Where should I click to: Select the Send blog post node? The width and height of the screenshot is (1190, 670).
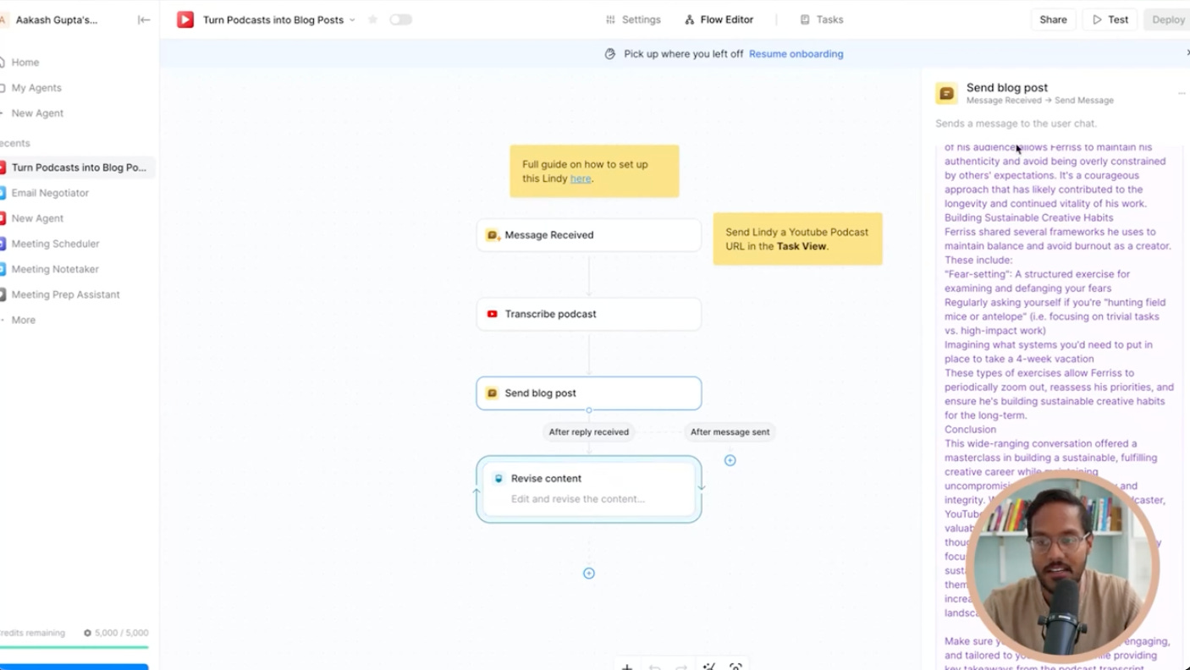tap(589, 393)
